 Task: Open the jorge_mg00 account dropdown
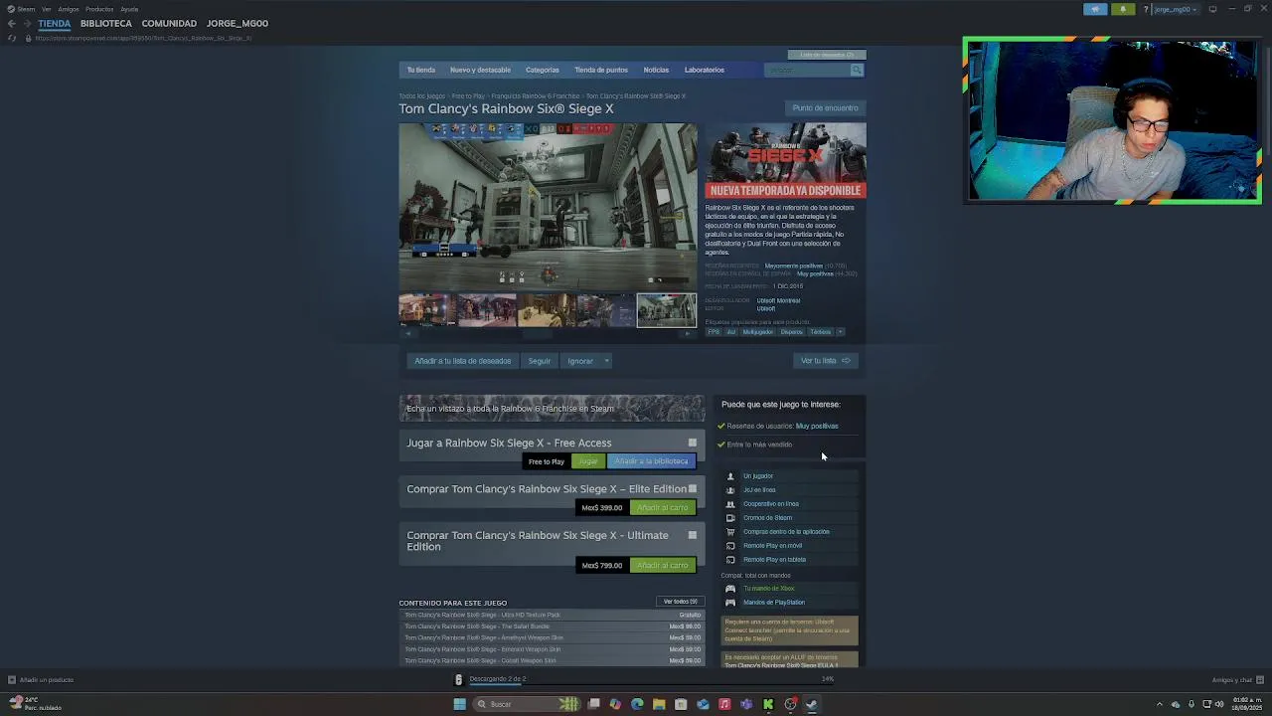pos(1175,9)
